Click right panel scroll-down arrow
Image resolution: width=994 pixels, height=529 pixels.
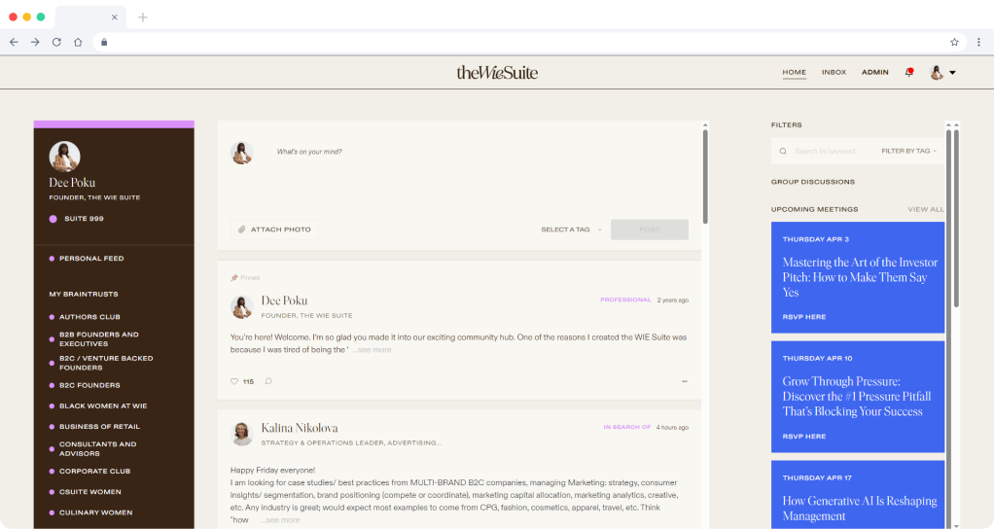[x=956, y=525]
